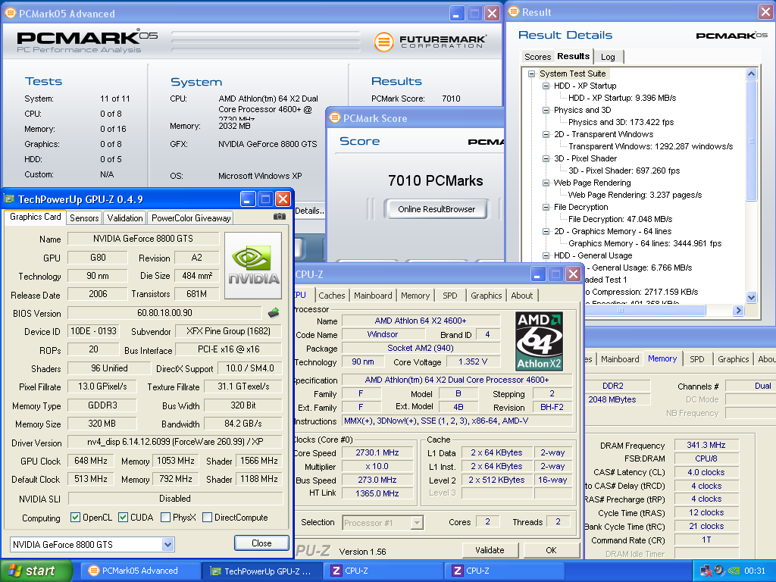Click the GPU-Z title bar icon
Viewport: 776px width, 582px height.
click(x=9, y=199)
